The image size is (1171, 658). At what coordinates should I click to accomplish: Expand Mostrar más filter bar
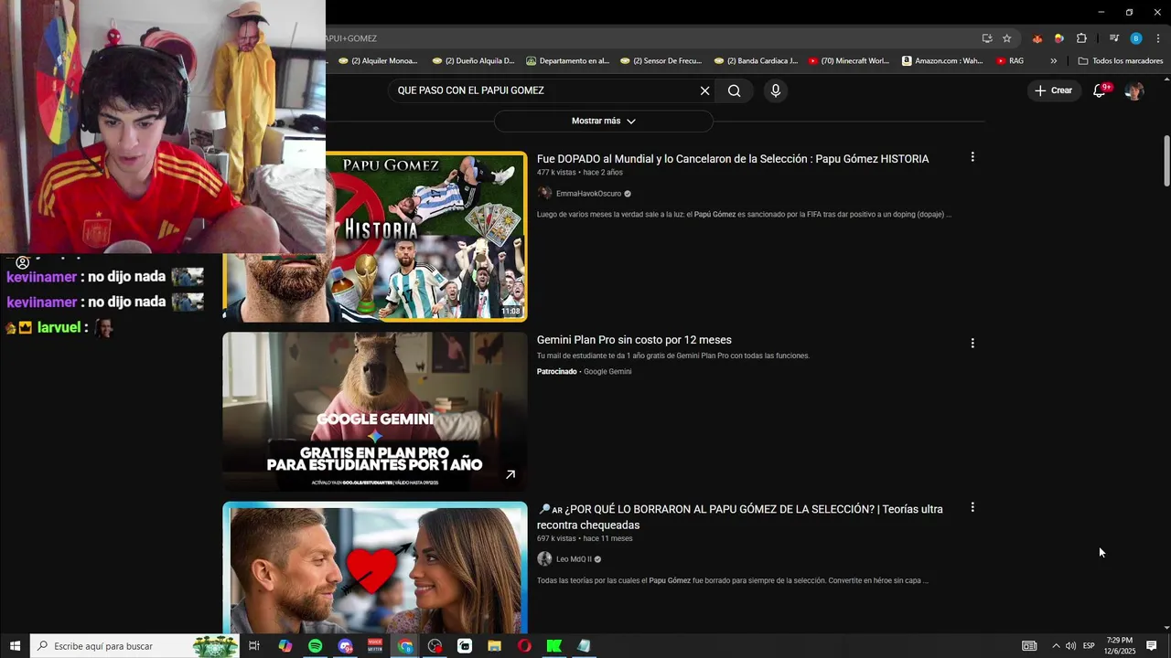tap(604, 121)
